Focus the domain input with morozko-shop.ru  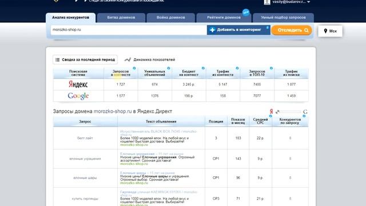[129, 30]
